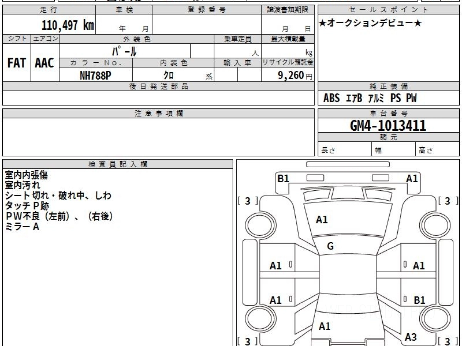Image resolution: width=462 pixels, height=346 pixels.
Task: Select the recycle deposit 9,260円
Action: click(x=295, y=75)
